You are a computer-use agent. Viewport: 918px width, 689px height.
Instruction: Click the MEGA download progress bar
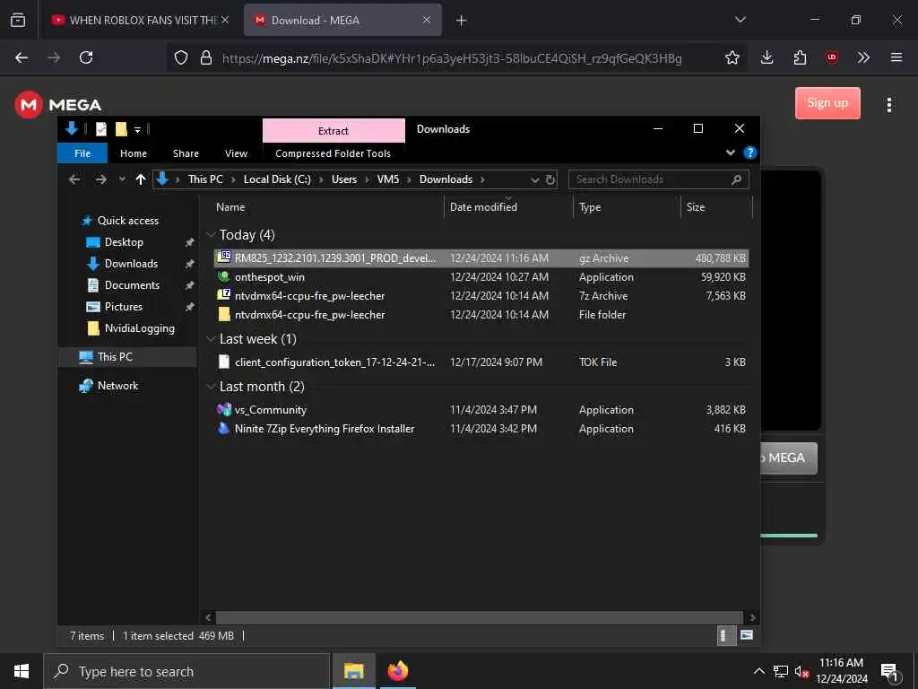[x=789, y=536]
